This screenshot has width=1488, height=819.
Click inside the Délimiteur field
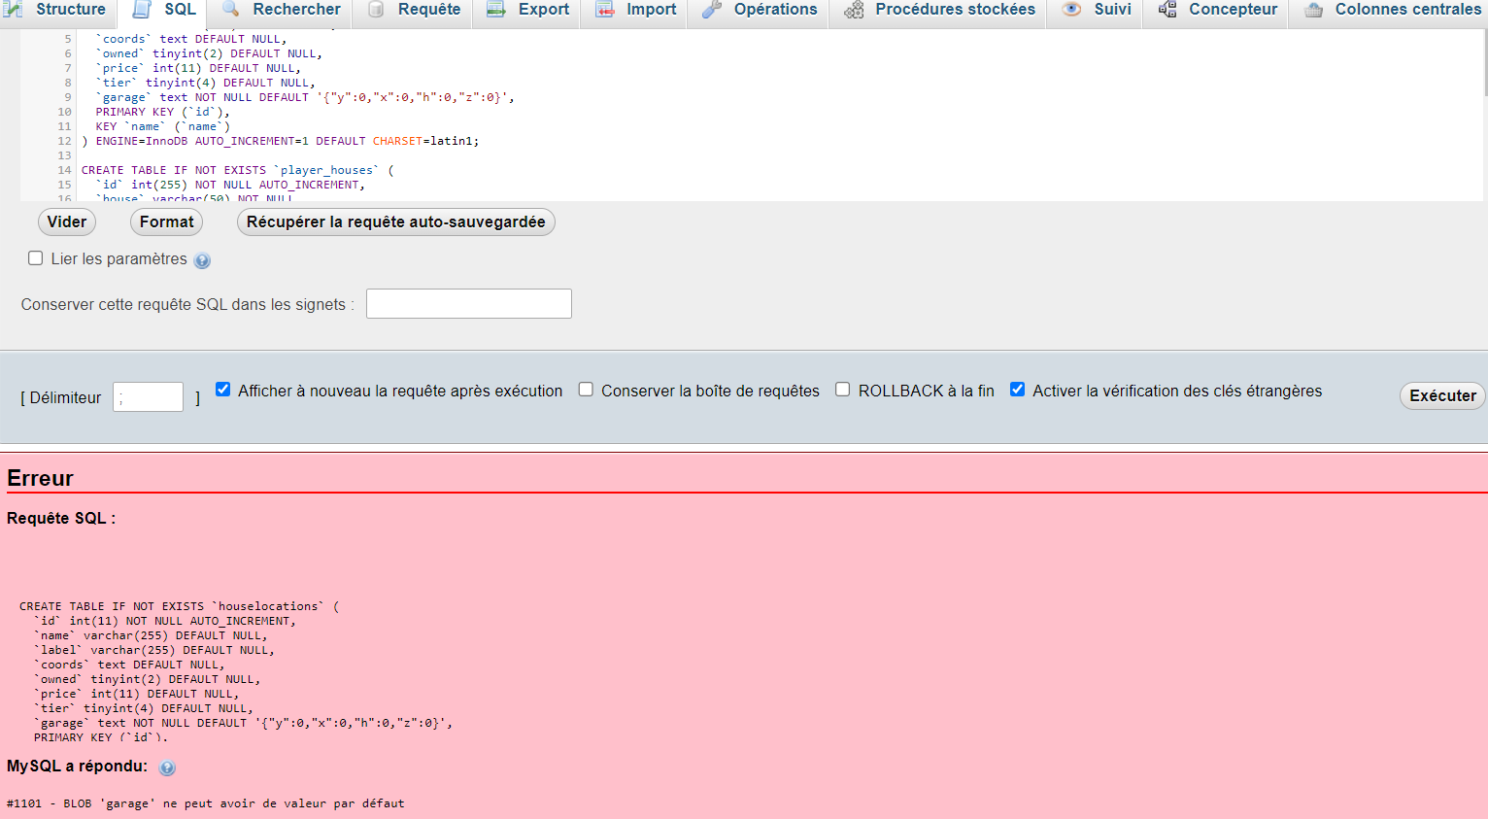[x=148, y=396]
